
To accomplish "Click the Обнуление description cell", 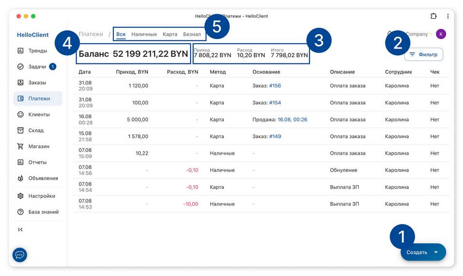I will pos(343,170).
